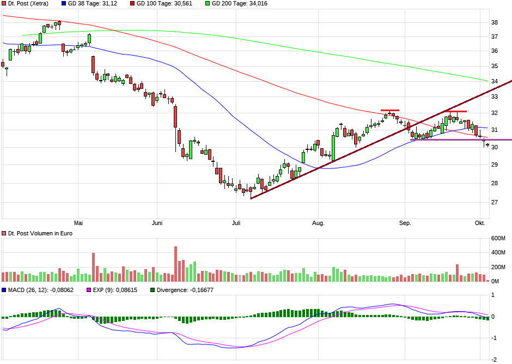The image size is (512, 364).
Task: Click price axis value 37
Action: click(495, 37)
